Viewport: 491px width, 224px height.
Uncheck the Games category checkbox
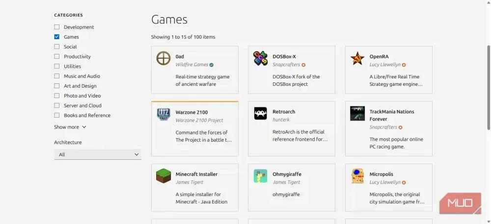point(56,37)
